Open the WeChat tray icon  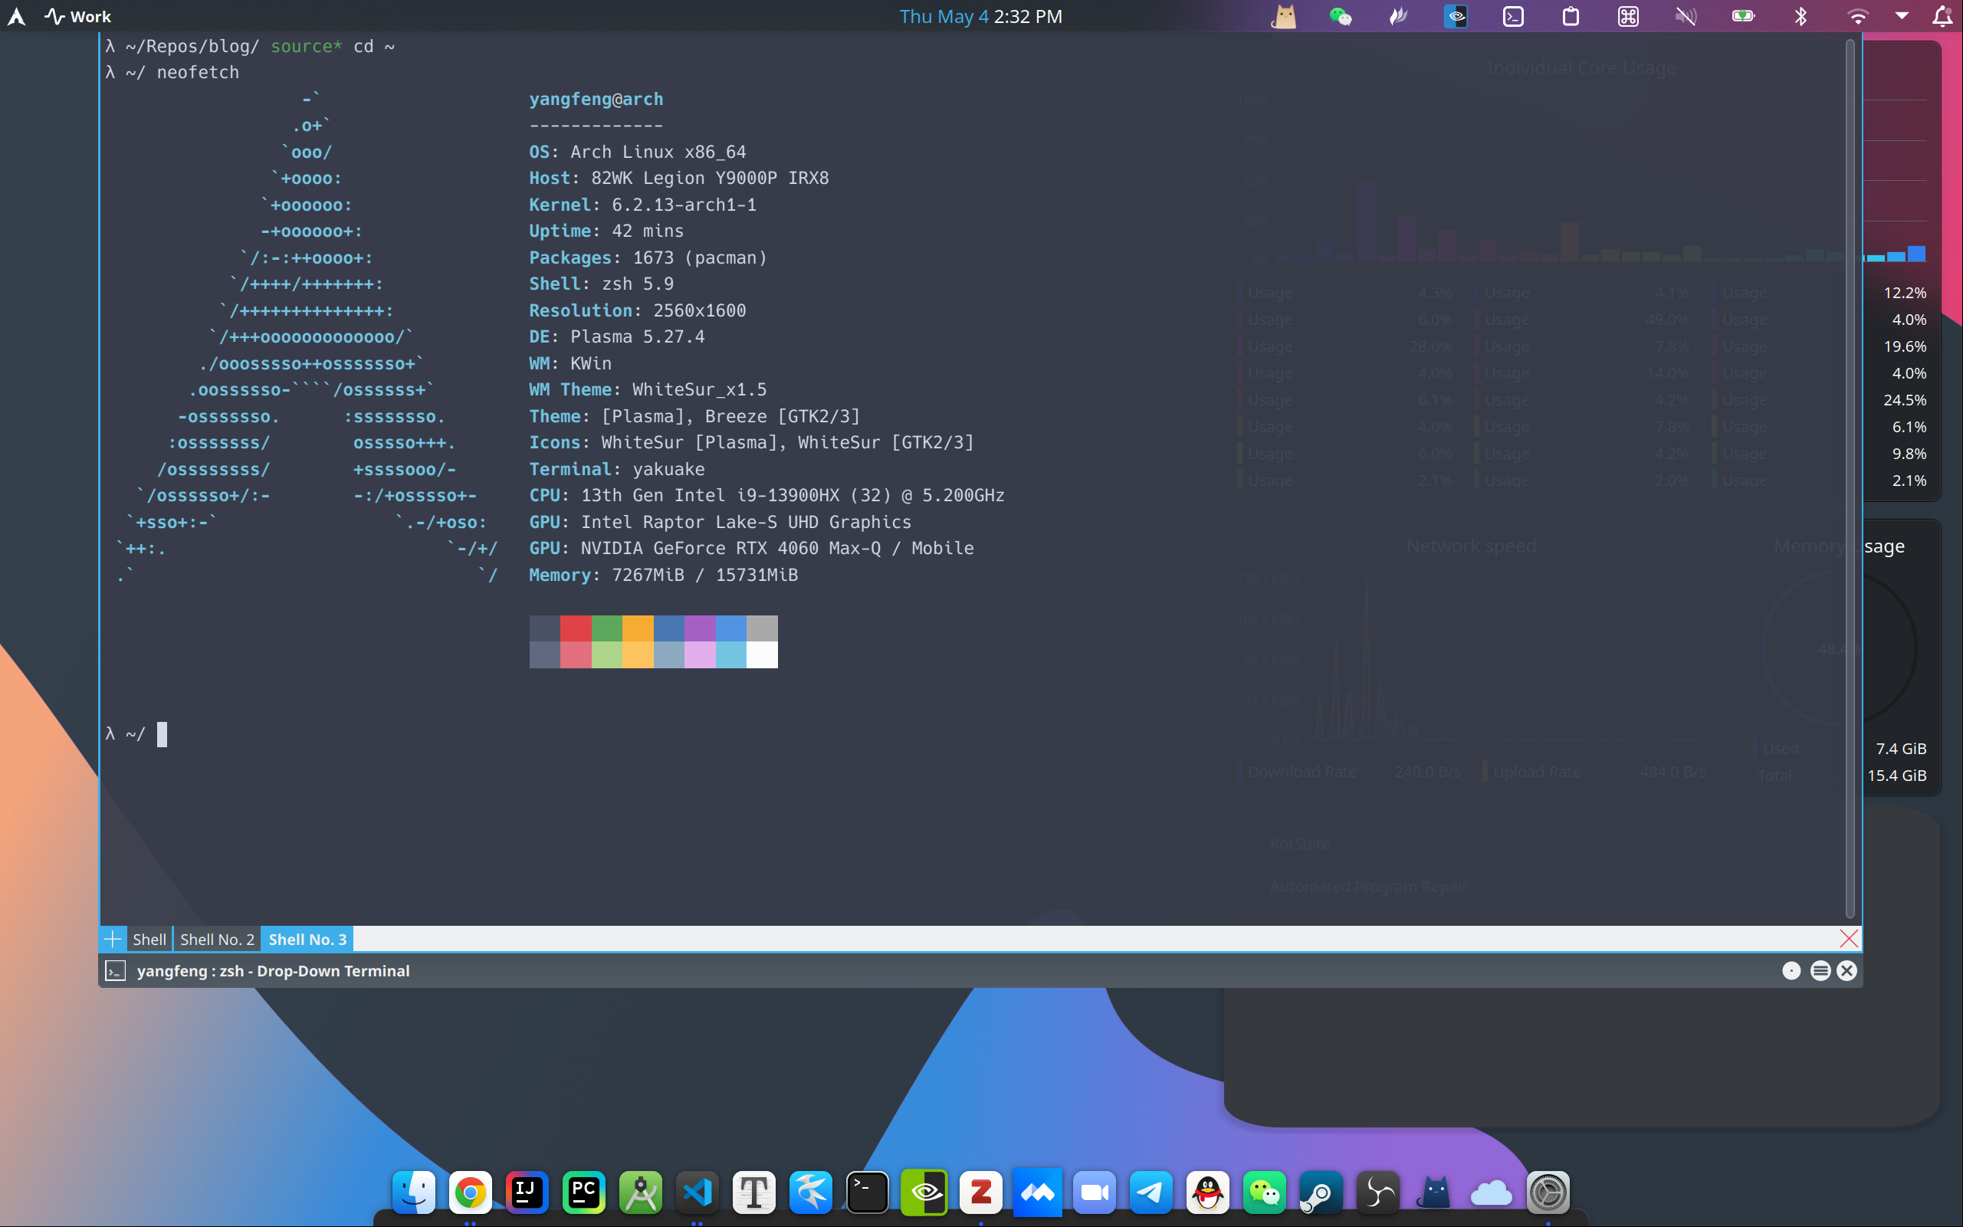pos(1341,16)
